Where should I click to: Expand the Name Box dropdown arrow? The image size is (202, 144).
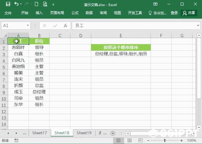[x=28, y=26]
